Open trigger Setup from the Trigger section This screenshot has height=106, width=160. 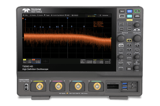pos(122,24)
